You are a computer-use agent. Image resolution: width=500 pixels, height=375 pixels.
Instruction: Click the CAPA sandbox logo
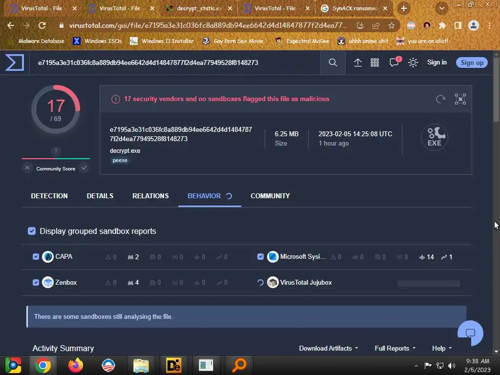pos(48,257)
